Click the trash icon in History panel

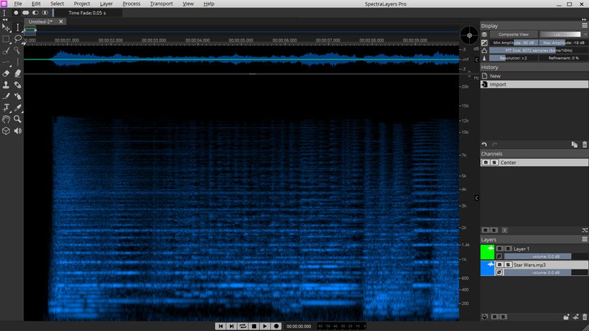click(584, 144)
